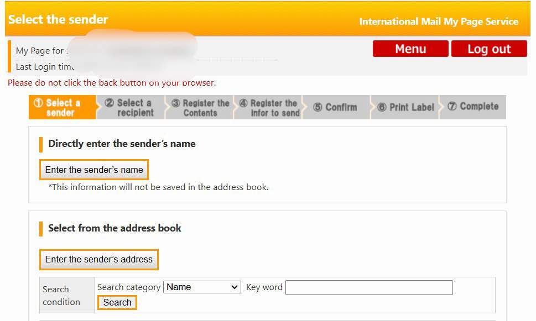536x321 pixels.
Task: Focus the Key word text field
Action: click(x=369, y=287)
